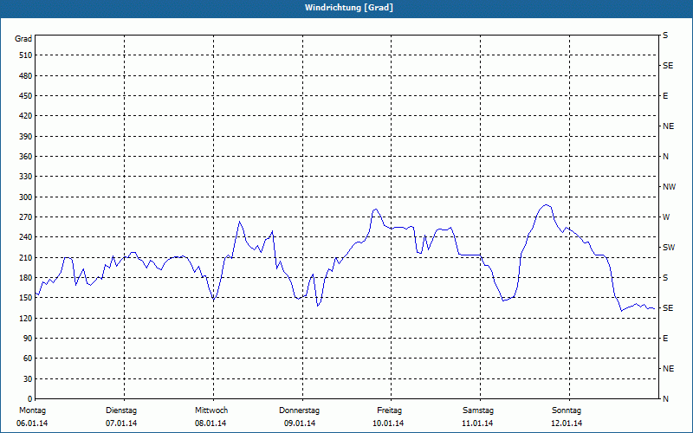Select the 360 y-axis tick label
The image size is (693, 433).
coord(25,157)
